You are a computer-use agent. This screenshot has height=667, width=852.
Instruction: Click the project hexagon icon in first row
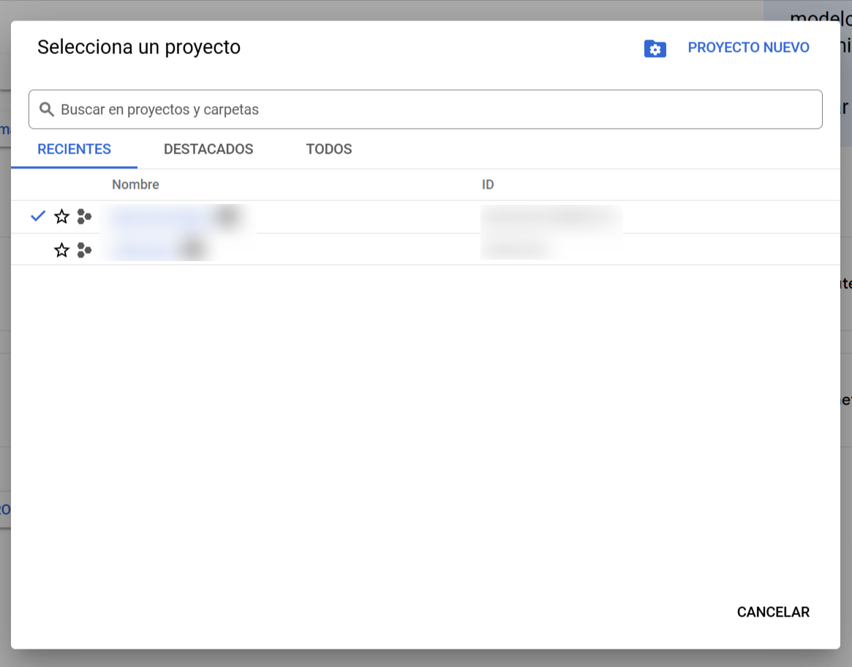(x=84, y=216)
